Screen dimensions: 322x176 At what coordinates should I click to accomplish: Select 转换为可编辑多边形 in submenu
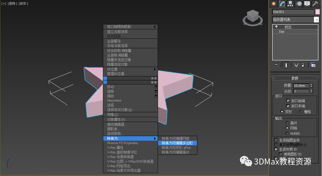(178, 143)
